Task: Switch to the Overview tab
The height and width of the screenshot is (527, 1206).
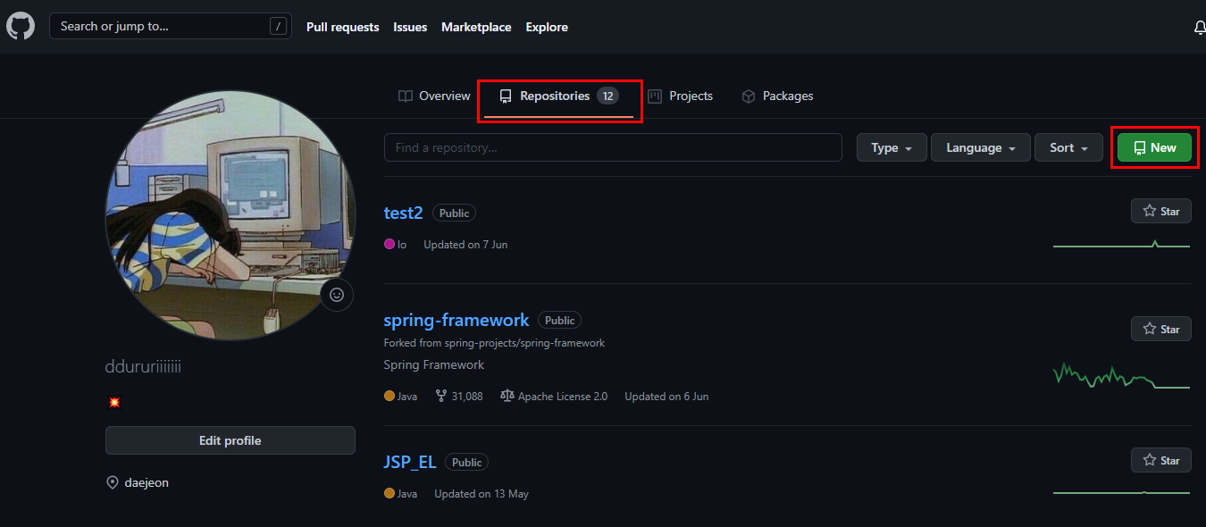Action: coord(434,96)
